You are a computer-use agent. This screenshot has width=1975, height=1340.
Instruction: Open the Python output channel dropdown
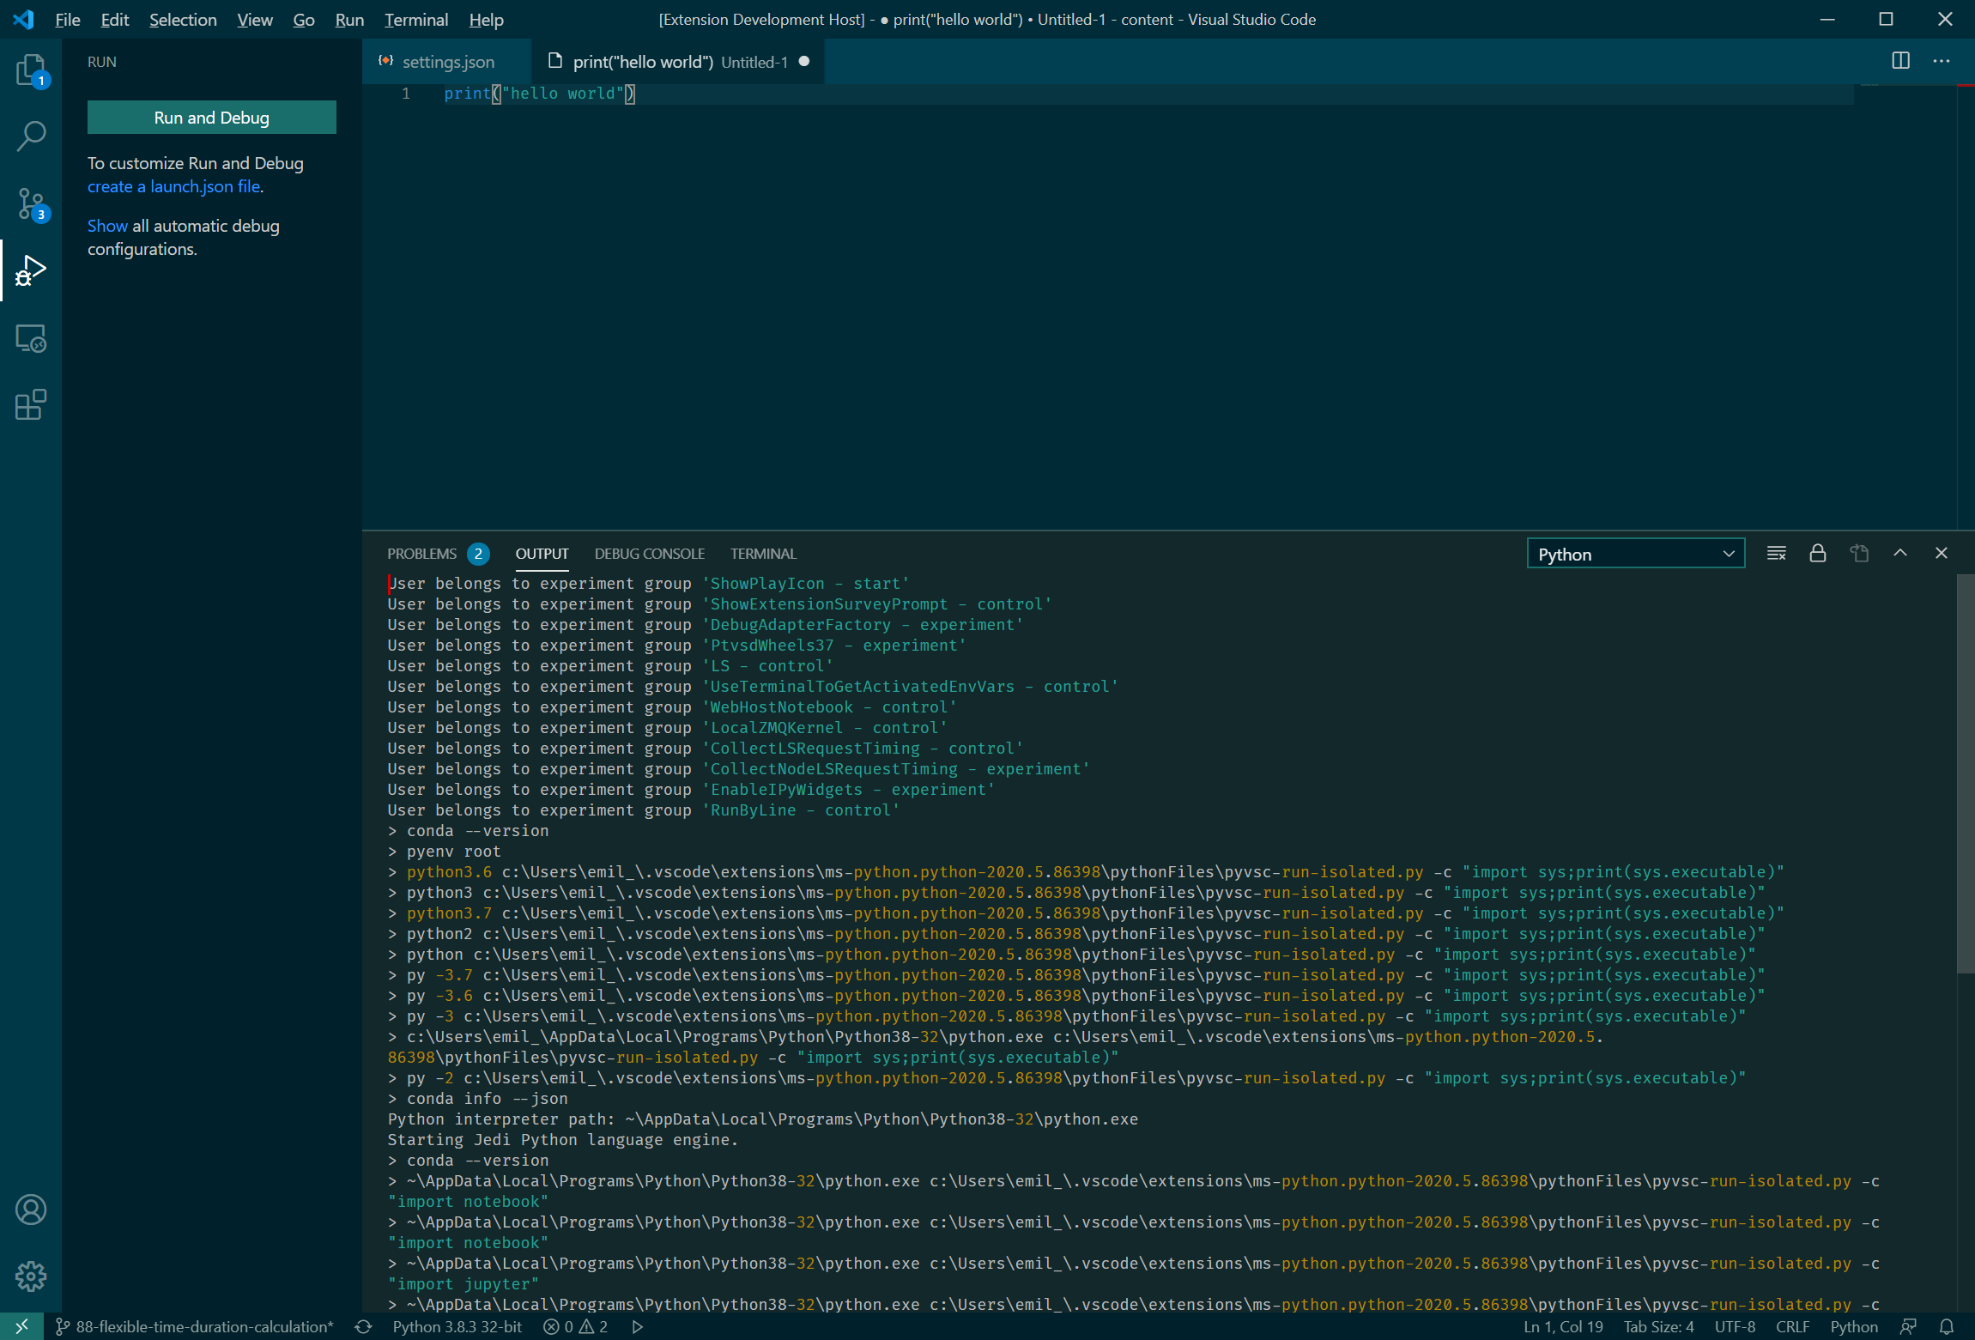[1634, 553]
